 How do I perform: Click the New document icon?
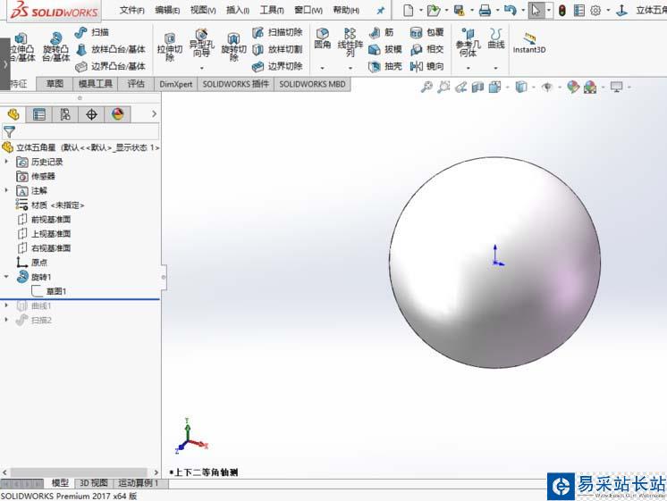point(408,10)
